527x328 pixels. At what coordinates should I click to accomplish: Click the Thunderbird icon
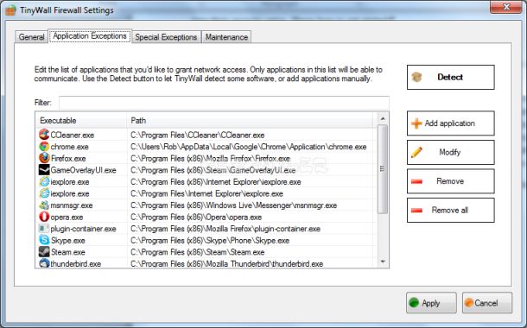[44, 263]
